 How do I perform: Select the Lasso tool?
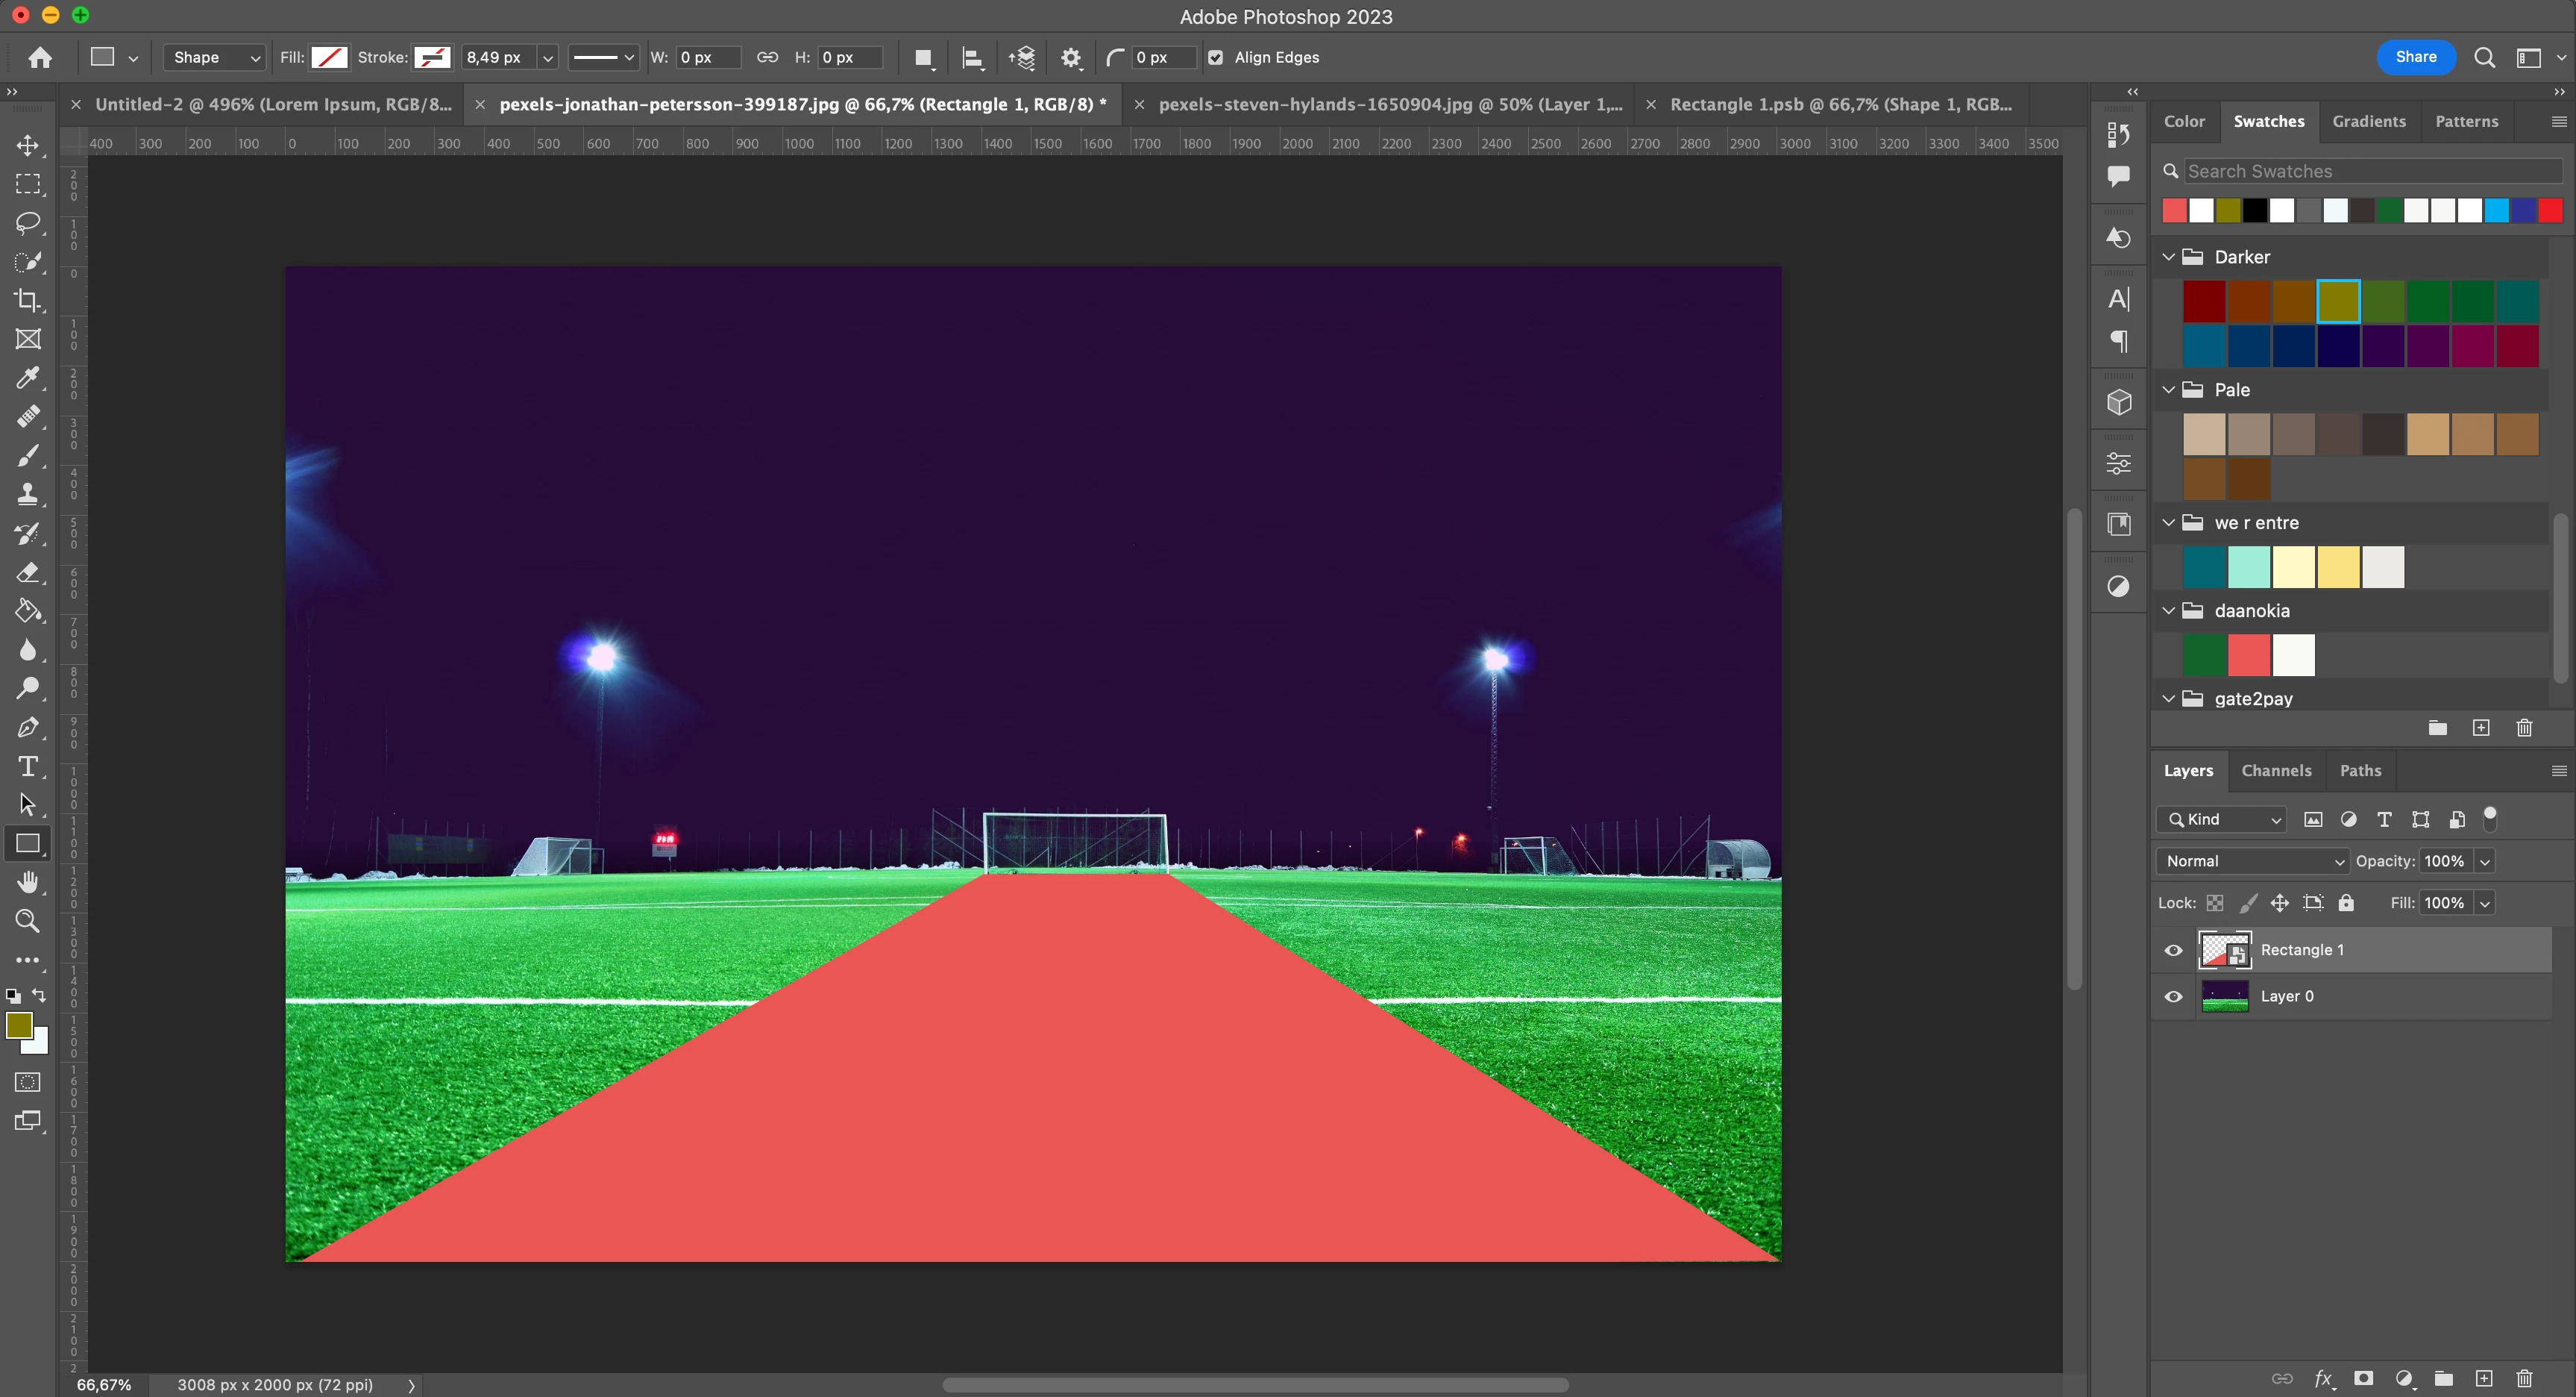[28, 222]
